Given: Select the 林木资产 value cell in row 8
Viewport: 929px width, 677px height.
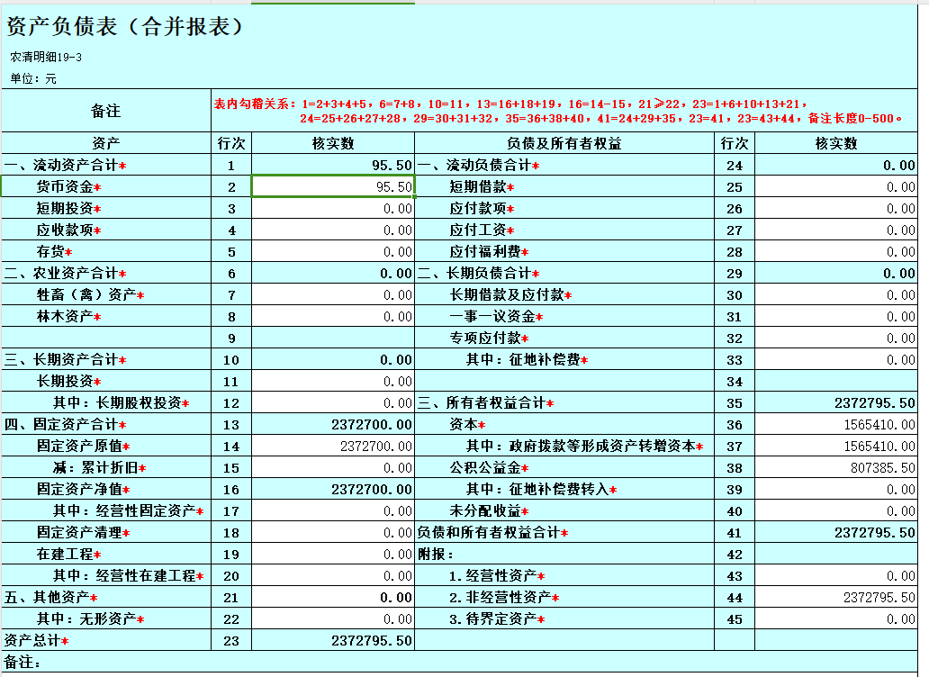Looking at the screenshot, I should [333, 316].
